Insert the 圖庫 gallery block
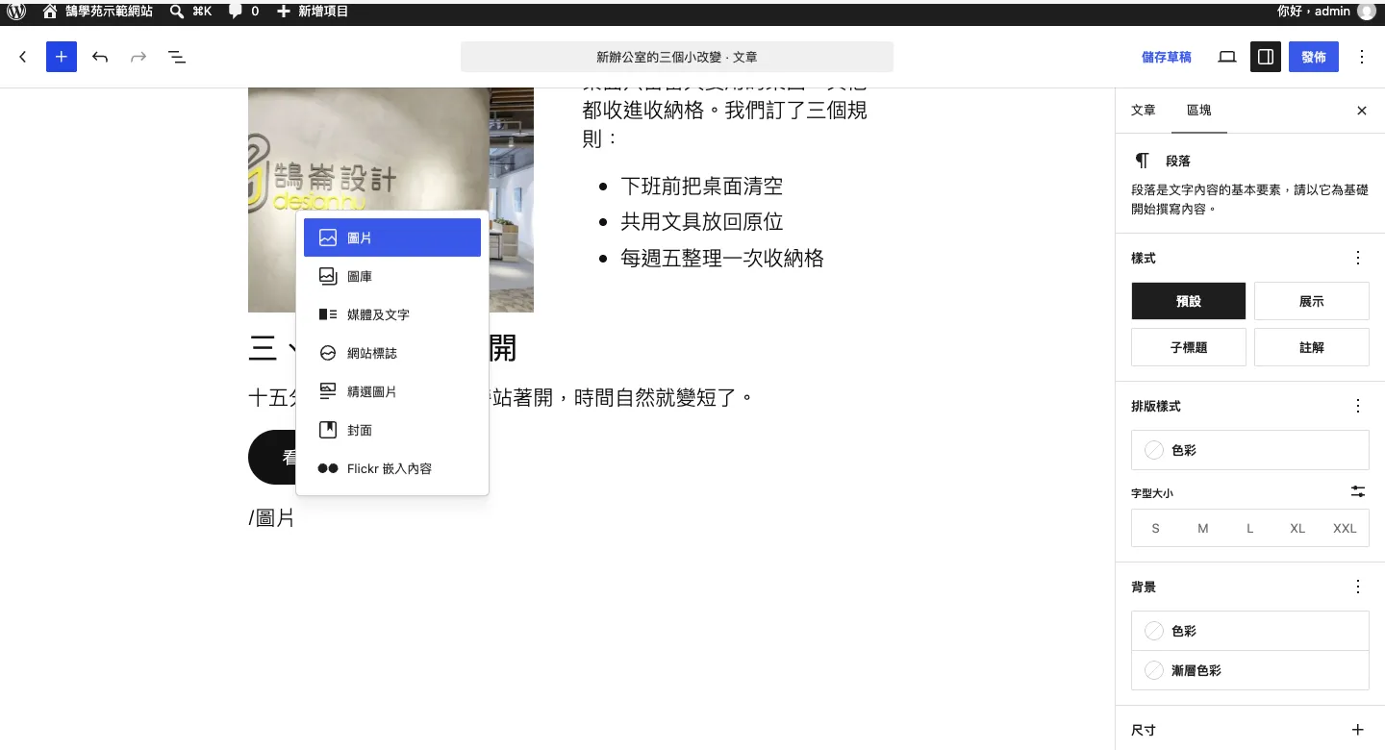The width and height of the screenshot is (1385, 750). 392,276
